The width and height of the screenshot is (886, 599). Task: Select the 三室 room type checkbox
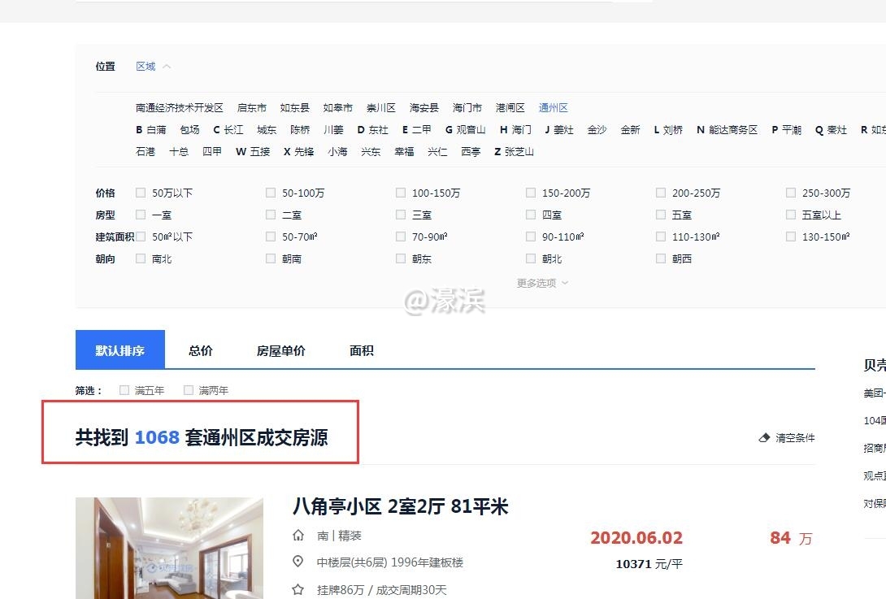pyautogui.click(x=401, y=215)
